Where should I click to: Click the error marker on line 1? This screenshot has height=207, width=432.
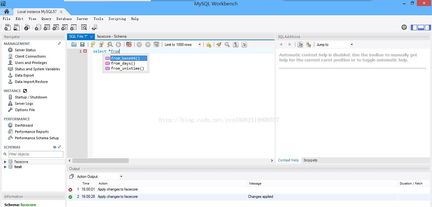[x=85, y=51]
